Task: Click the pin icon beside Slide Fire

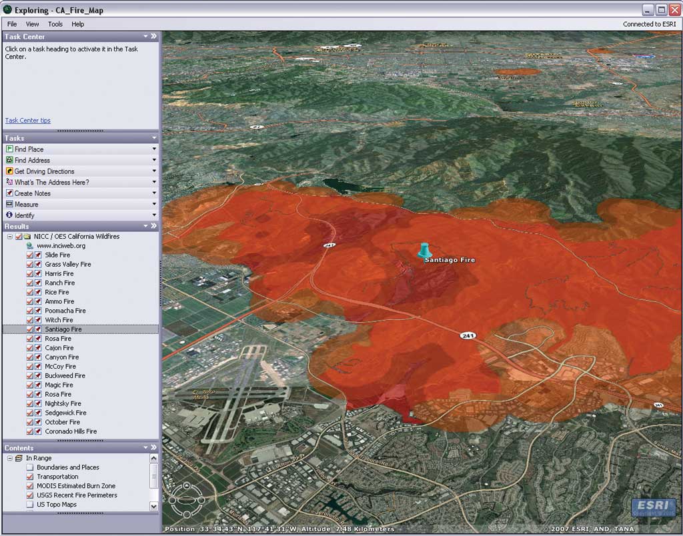Action: point(38,255)
